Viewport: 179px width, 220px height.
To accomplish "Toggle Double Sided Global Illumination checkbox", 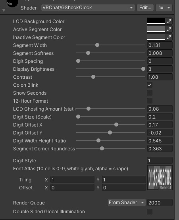I will pos(150,212).
